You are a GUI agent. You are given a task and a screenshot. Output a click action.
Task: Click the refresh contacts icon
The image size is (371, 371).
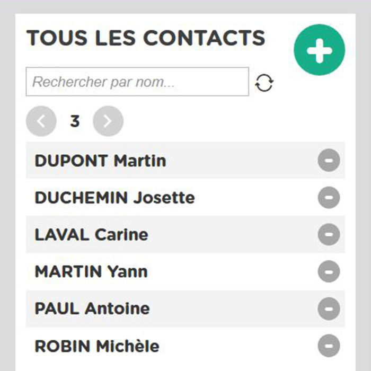[264, 83]
